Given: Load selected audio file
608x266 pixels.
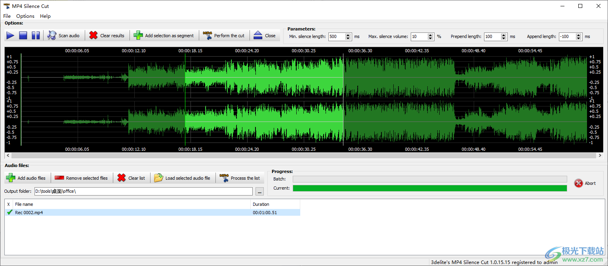Looking at the screenshot, I should pos(183,178).
